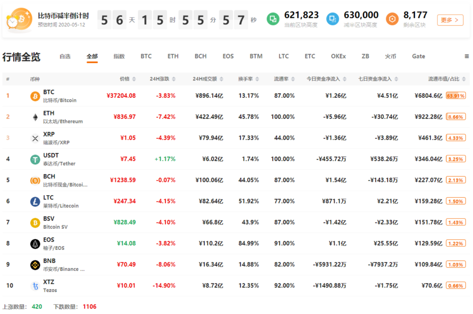473x314 pixels.
Task: Open the ZB exchange tab
Action: [x=365, y=56]
